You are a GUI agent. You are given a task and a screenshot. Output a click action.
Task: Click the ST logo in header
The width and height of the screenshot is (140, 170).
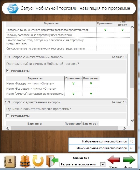pos(13,8)
